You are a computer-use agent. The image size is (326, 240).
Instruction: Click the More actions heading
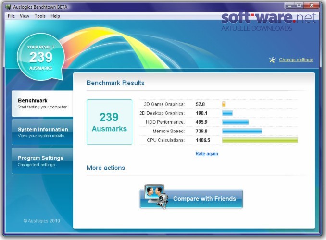coord(106,168)
